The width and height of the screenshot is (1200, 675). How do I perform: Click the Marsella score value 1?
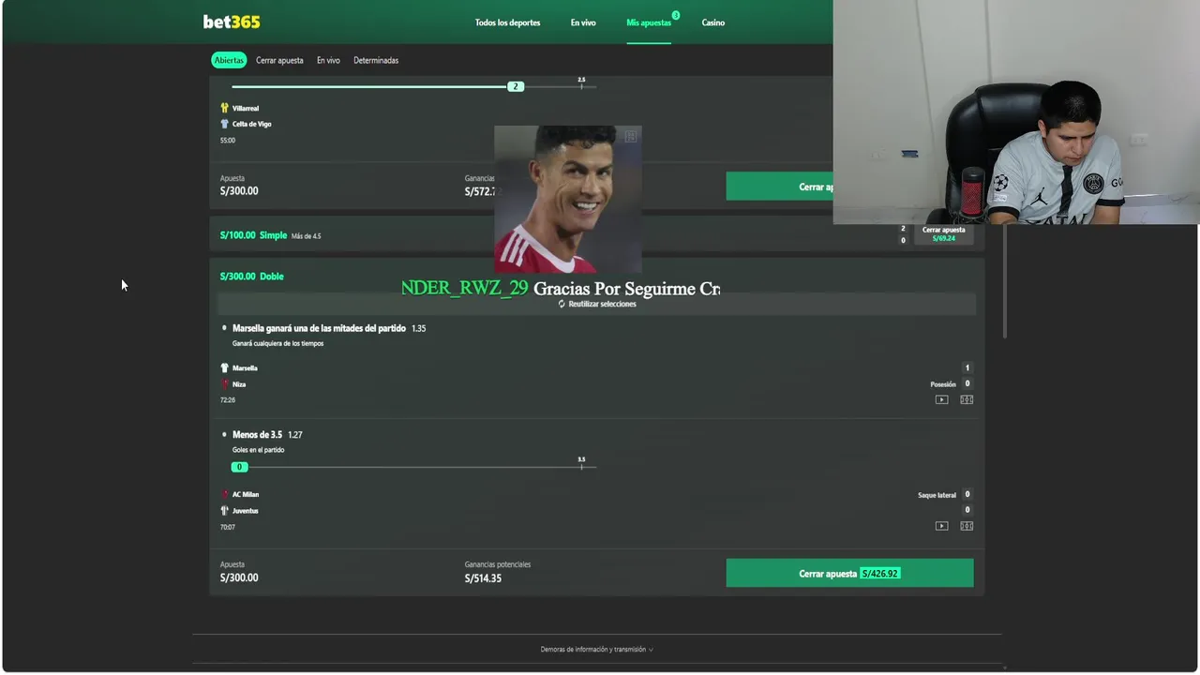tap(967, 367)
